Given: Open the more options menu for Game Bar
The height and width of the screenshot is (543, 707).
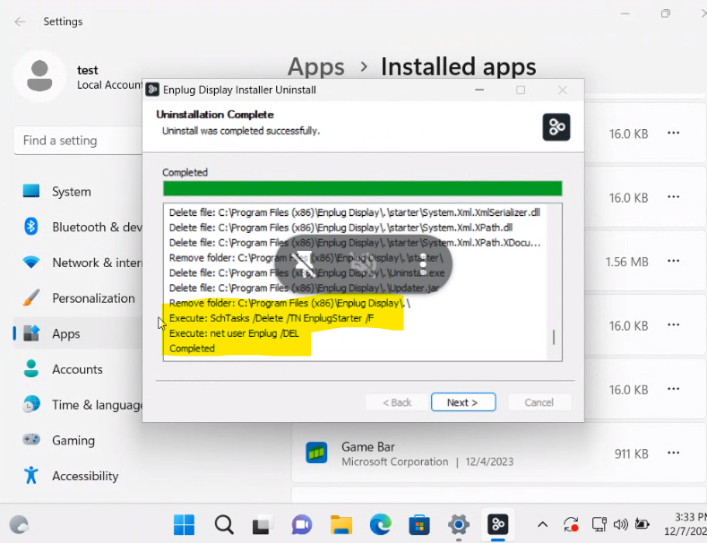Looking at the screenshot, I should click(x=674, y=452).
